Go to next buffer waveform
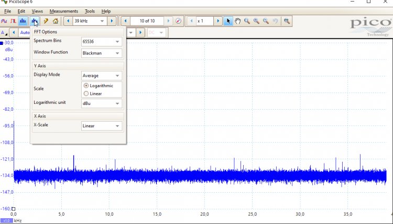393x224 pixels. [x=168, y=21]
